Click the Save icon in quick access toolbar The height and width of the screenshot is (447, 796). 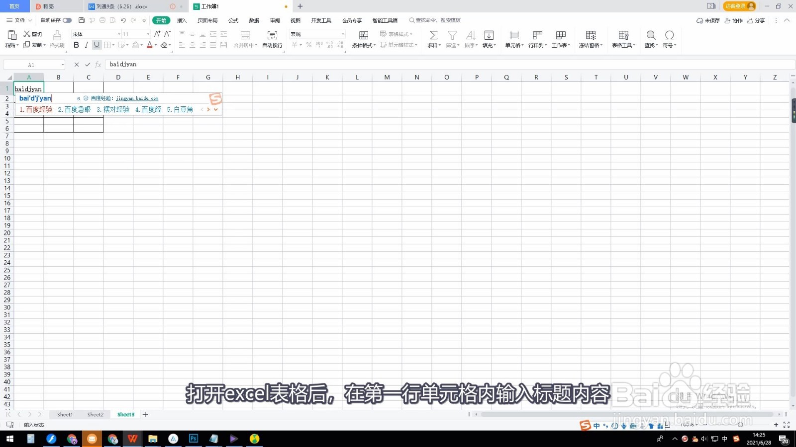pyautogui.click(x=82, y=20)
